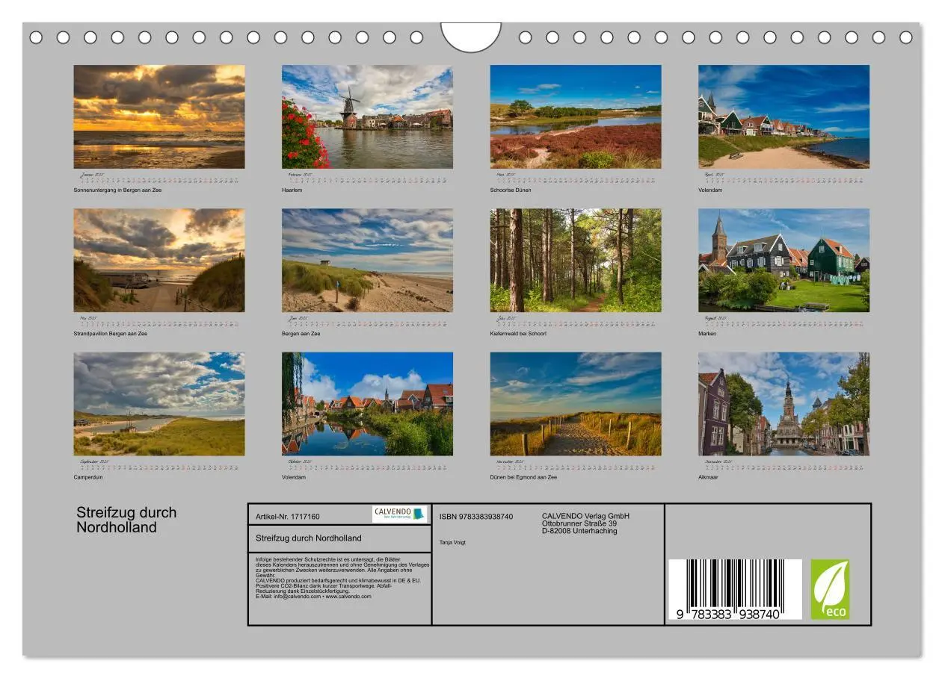Click 'Streifzug durch Nordholland' inside the article box
Screen dimensions: 942x678
(x=309, y=538)
